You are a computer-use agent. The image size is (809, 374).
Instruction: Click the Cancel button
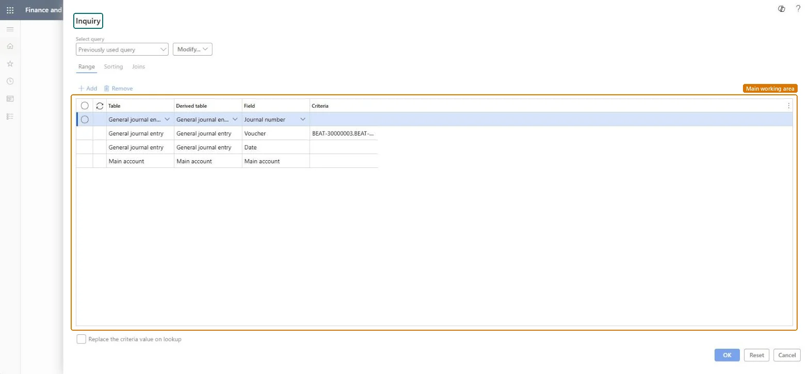tap(787, 355)
